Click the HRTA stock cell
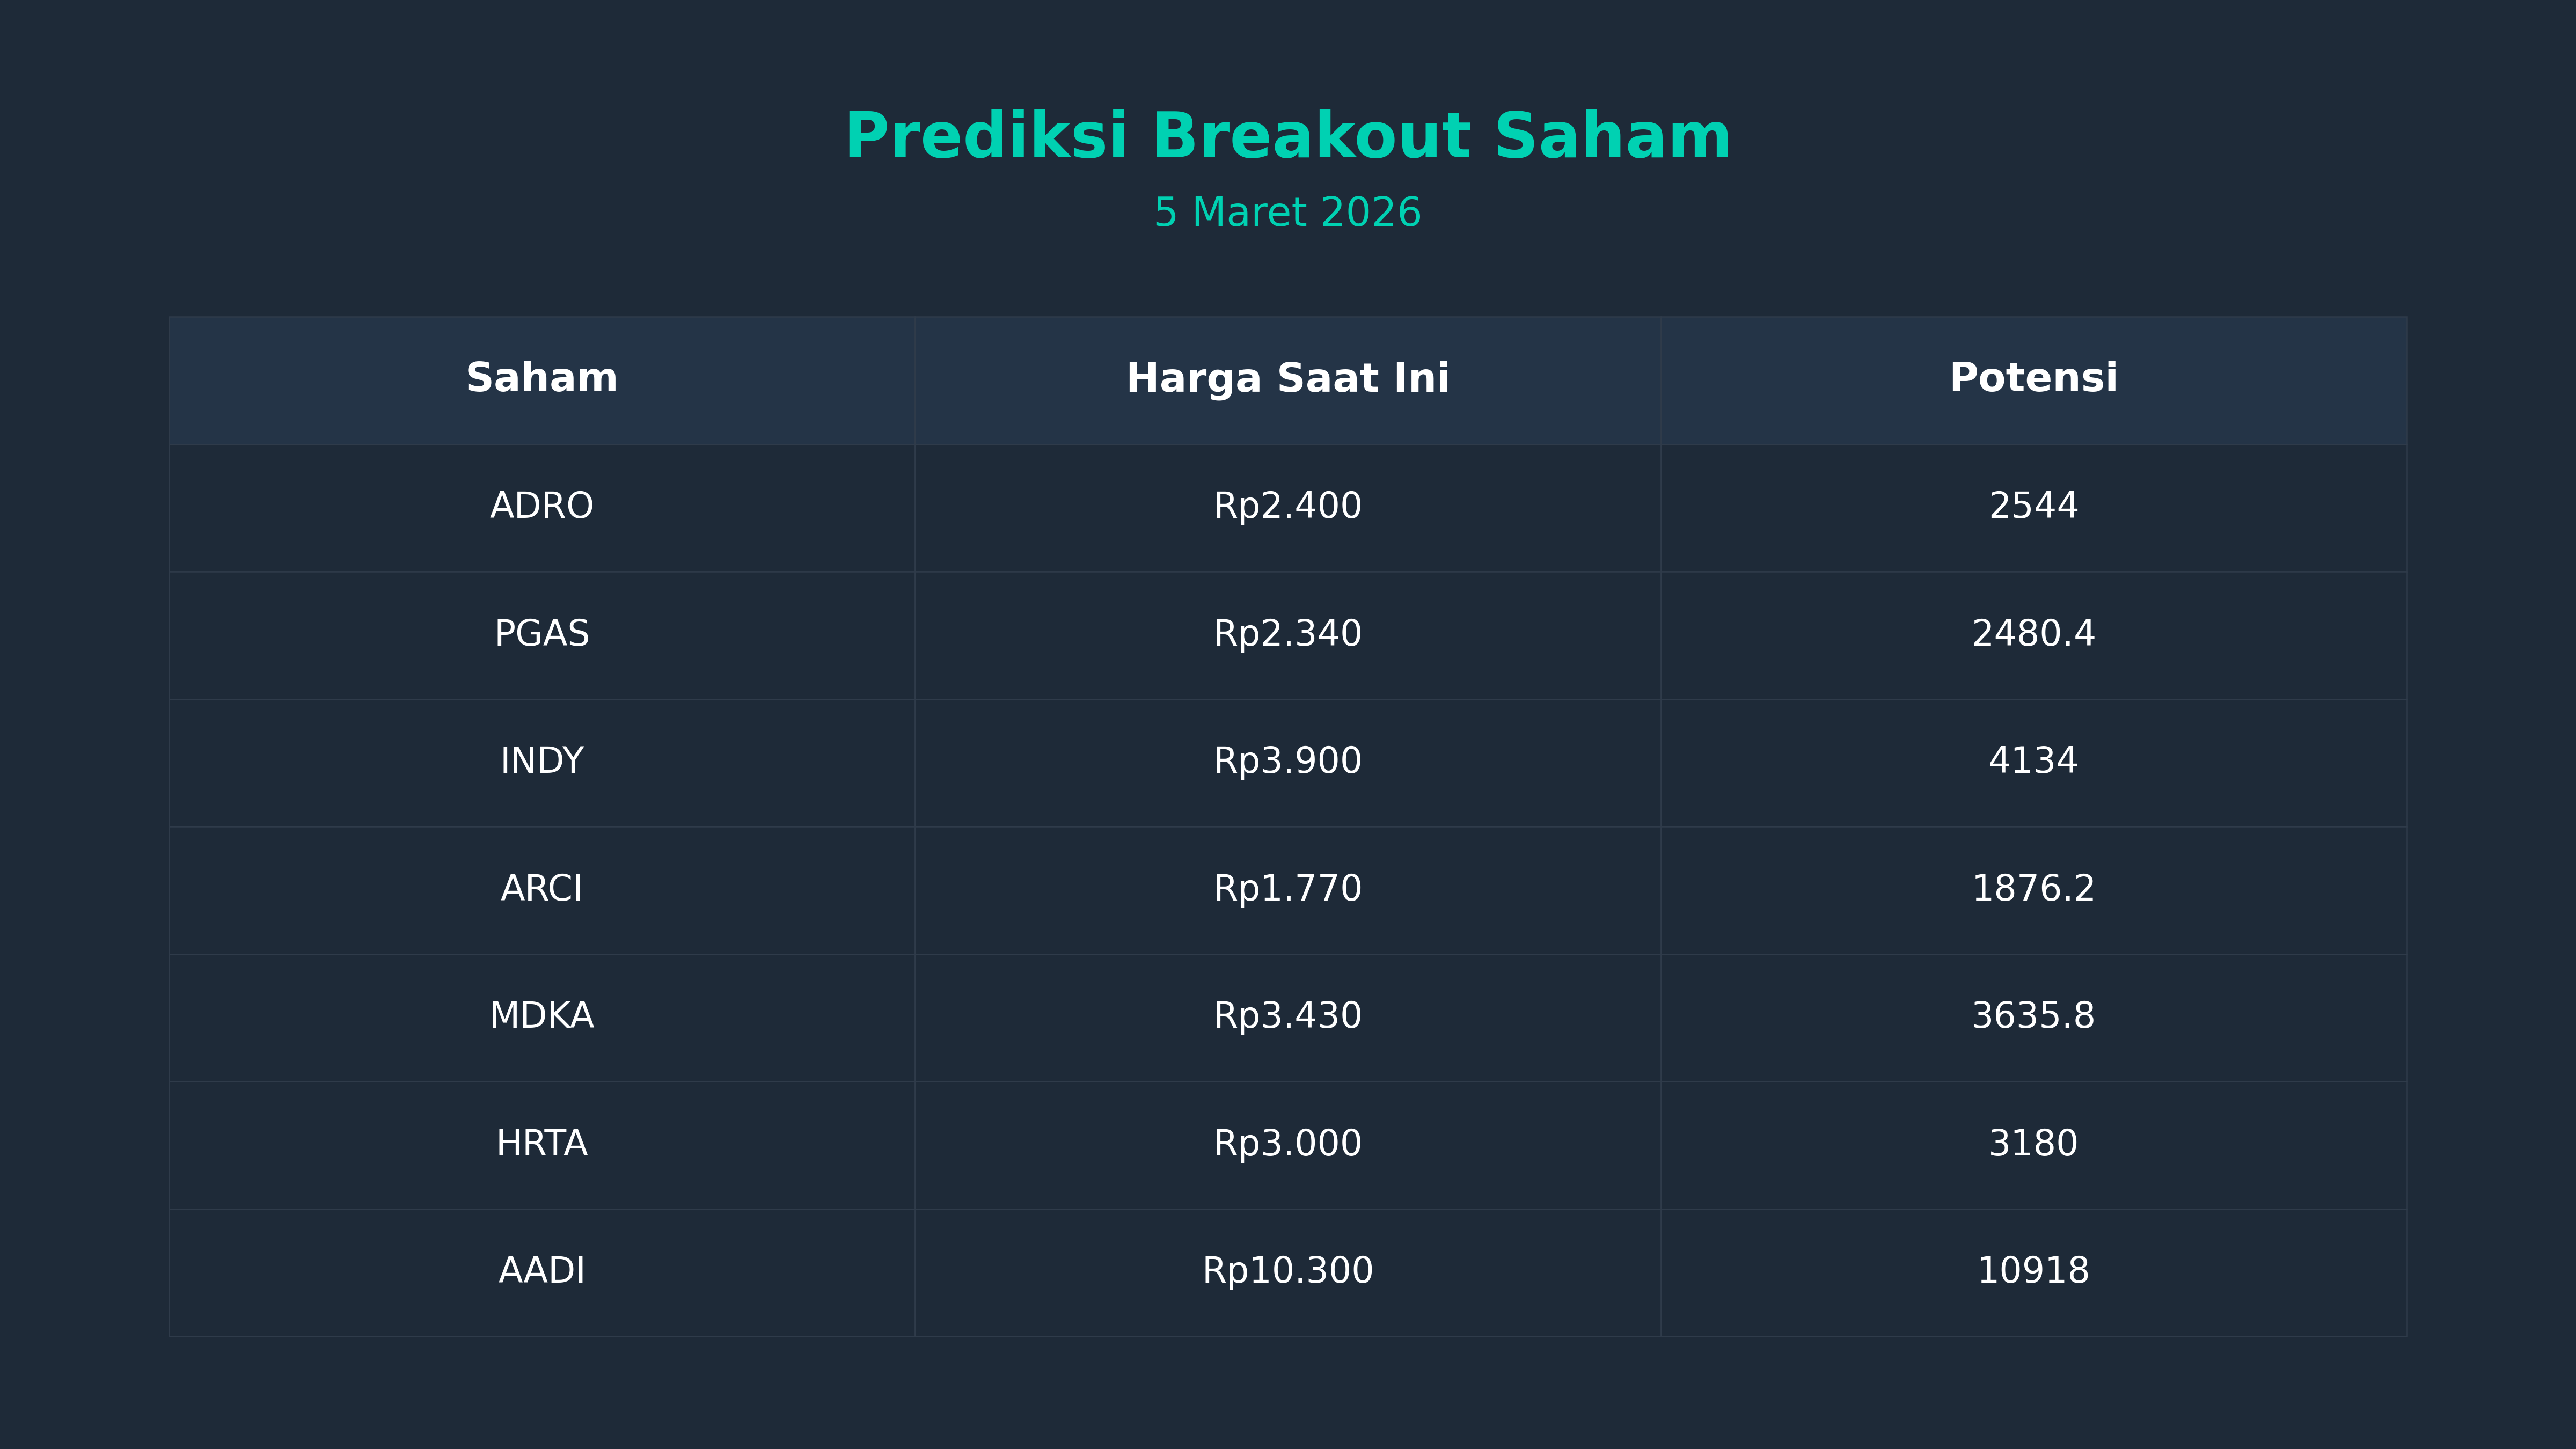The width and height of the screenshot is (2576, 1449). pyautogui.click(x=541, y=1144)
